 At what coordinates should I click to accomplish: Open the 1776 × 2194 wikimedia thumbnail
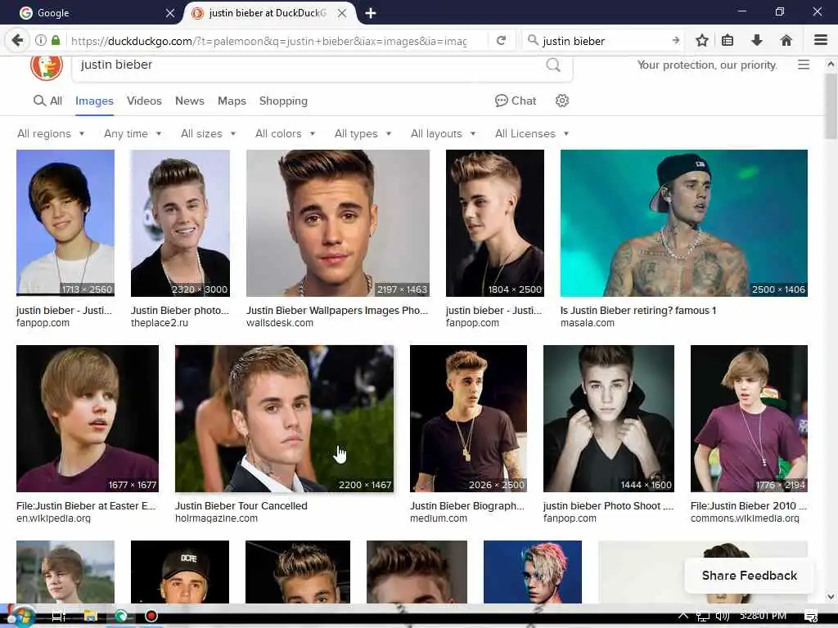pos(749,419)
